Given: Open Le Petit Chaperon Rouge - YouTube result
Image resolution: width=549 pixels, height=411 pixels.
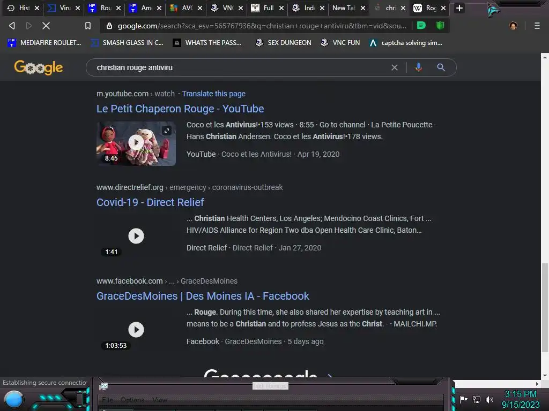Looking at the screenshot, I should point(180,109).
